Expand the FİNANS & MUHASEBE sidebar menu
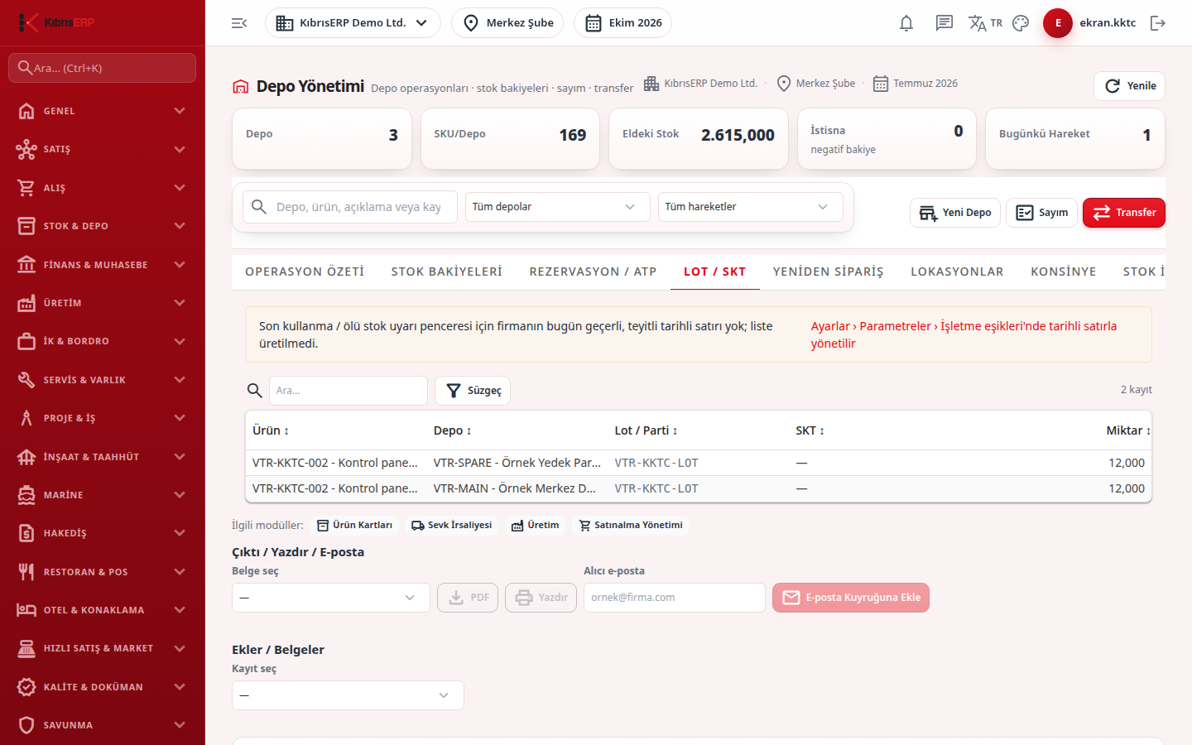The image size is (1192, 745). [x=103, y=265]
